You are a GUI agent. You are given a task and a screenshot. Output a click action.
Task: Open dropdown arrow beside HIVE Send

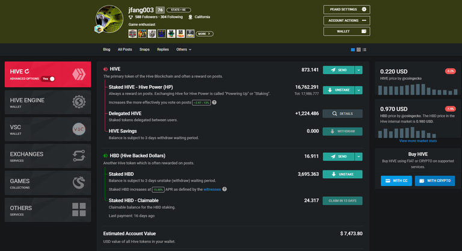tap(359, 70)
